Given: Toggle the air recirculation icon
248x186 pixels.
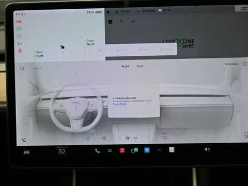Looking at the screenshot, I should [165, 137].
